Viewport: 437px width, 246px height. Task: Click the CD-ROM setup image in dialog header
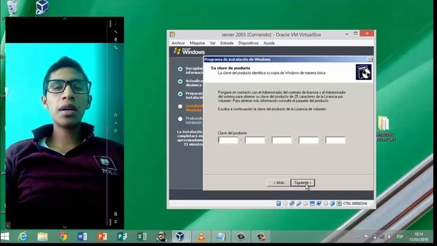point(363,72)
